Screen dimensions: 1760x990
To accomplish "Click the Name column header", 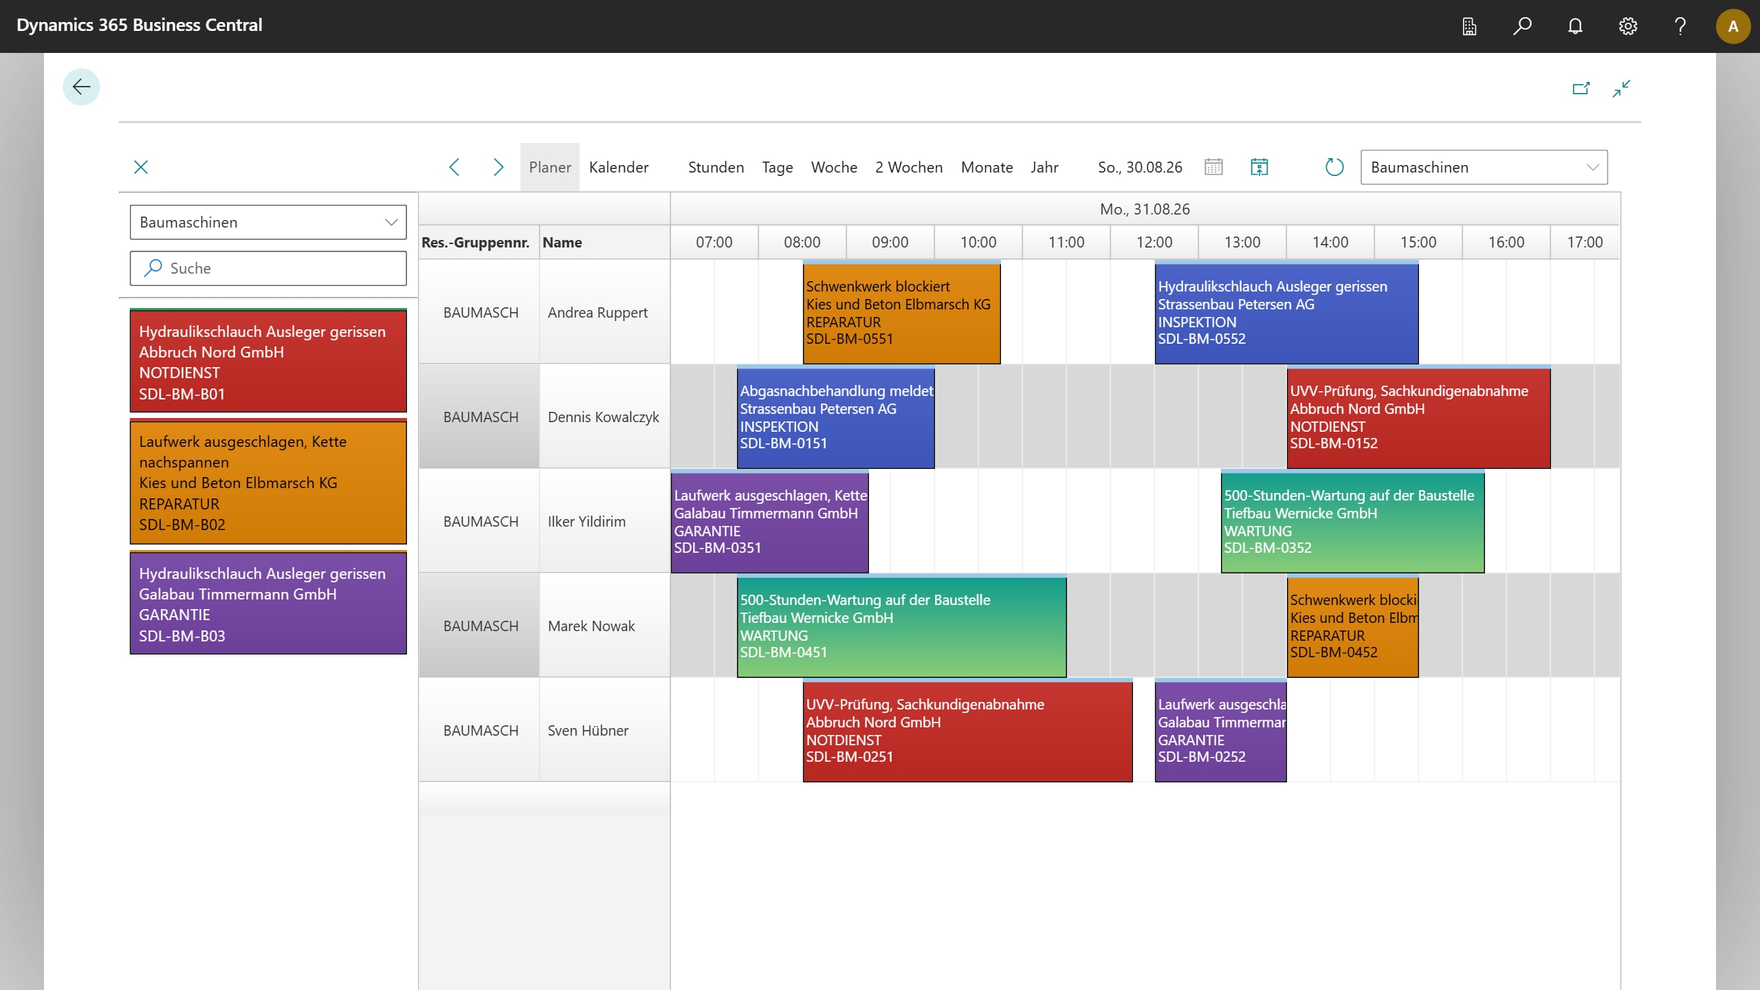I will click(604, 242).
